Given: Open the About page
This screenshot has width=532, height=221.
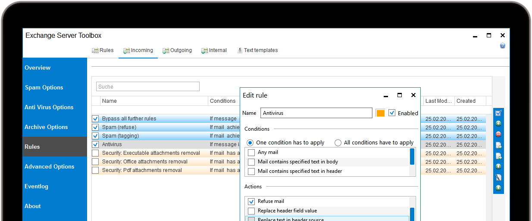Looking at the screenshot, I should [x=55, y=206].
